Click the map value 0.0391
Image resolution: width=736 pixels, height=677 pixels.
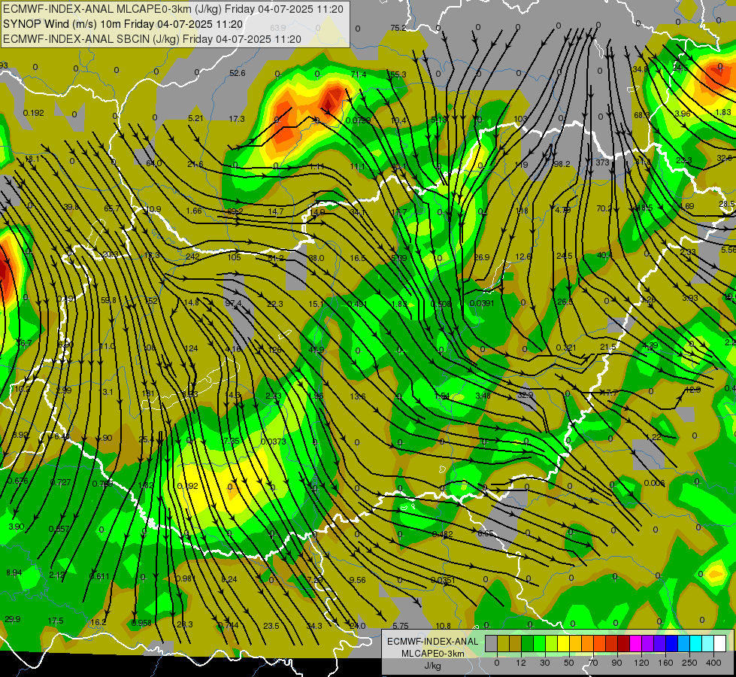point(482,303)
